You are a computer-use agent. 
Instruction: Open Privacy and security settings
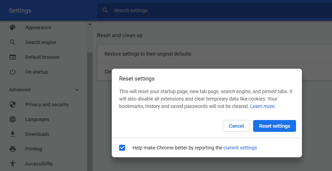pos(47,105)
